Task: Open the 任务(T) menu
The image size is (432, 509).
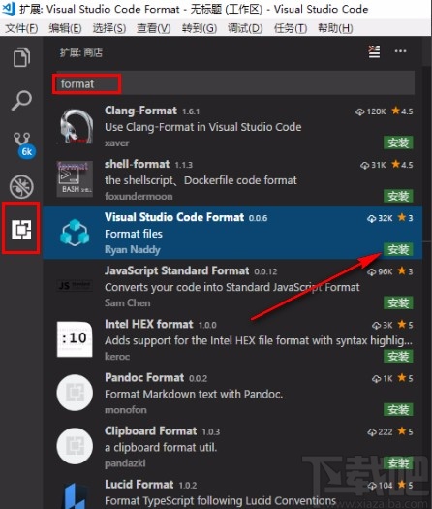Action: [291, 28]
